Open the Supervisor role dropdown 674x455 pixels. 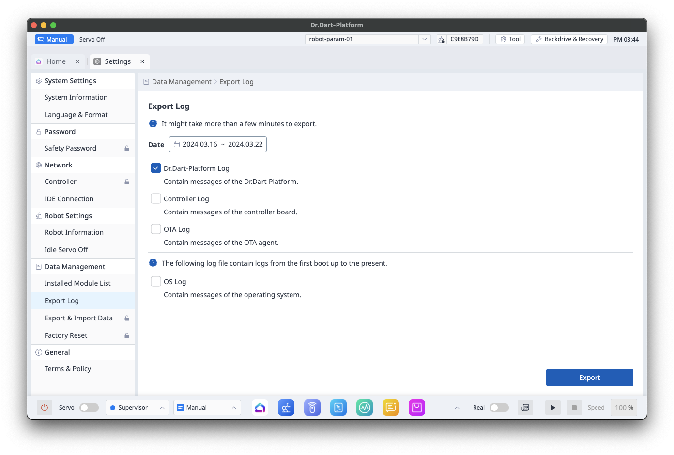coord(138,408)
